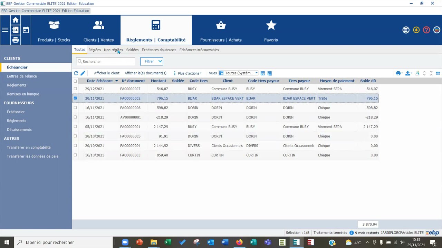Open Transférer en comptabilité
The image size is (442, 248).
point(29,147)
